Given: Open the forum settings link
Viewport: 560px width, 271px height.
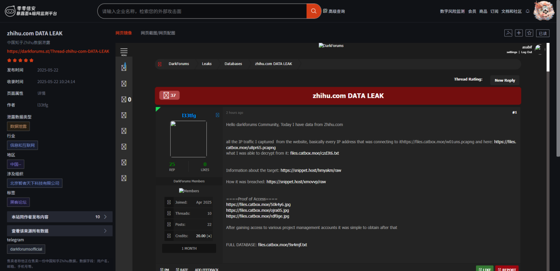Looking at the screenshot, I should (x=512, y=52).
